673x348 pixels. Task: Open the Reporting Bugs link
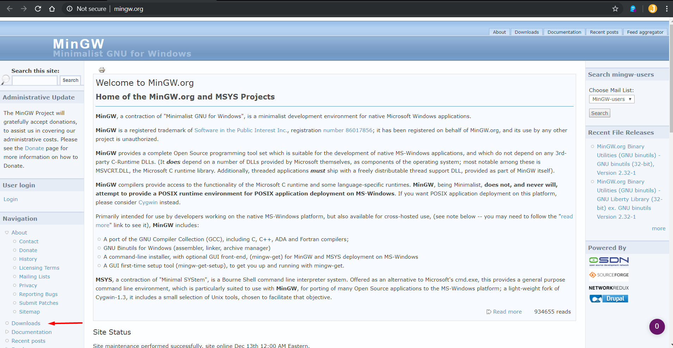pos(38,294)
